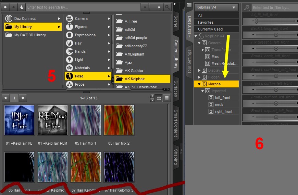Select the 01 +KelpHair REM thumbnail
298x195 pixels.
pyautogui.click(x=53, y=120)
